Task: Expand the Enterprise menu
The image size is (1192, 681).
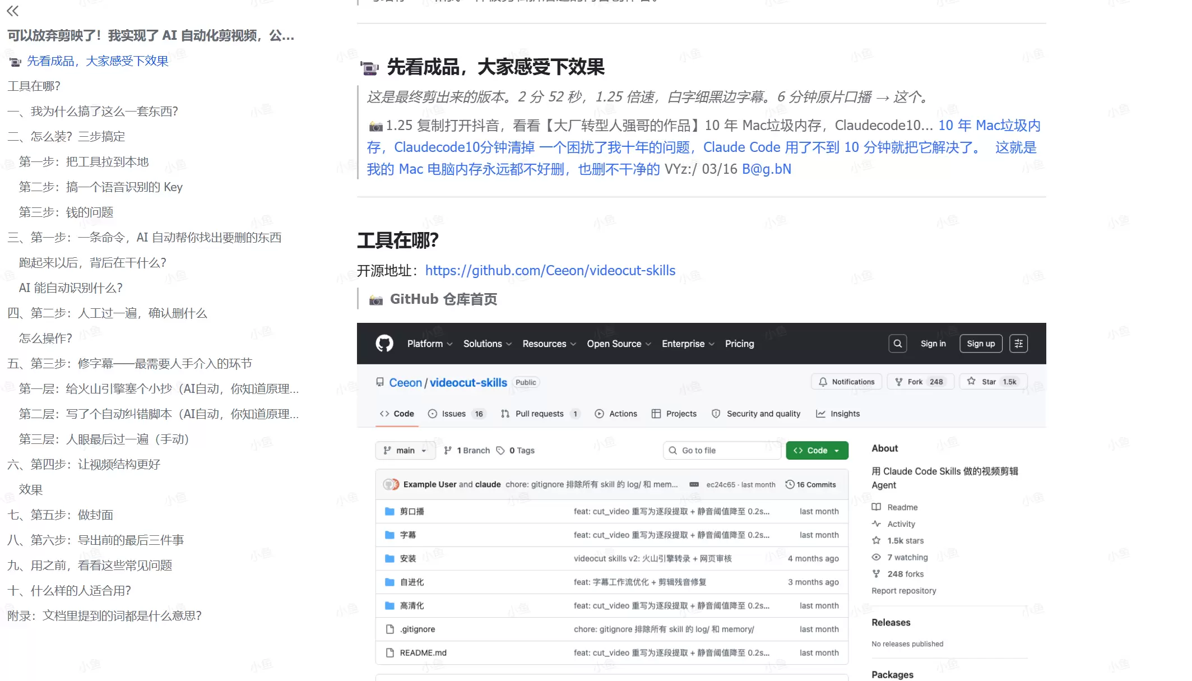Action: click(x=688, y=344)
